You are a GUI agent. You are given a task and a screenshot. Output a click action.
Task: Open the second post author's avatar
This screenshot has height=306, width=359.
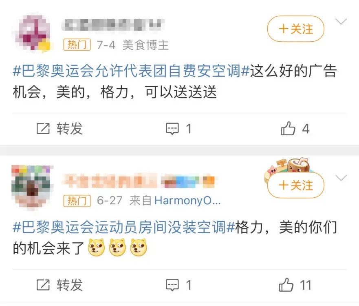(x=32, y=187)
